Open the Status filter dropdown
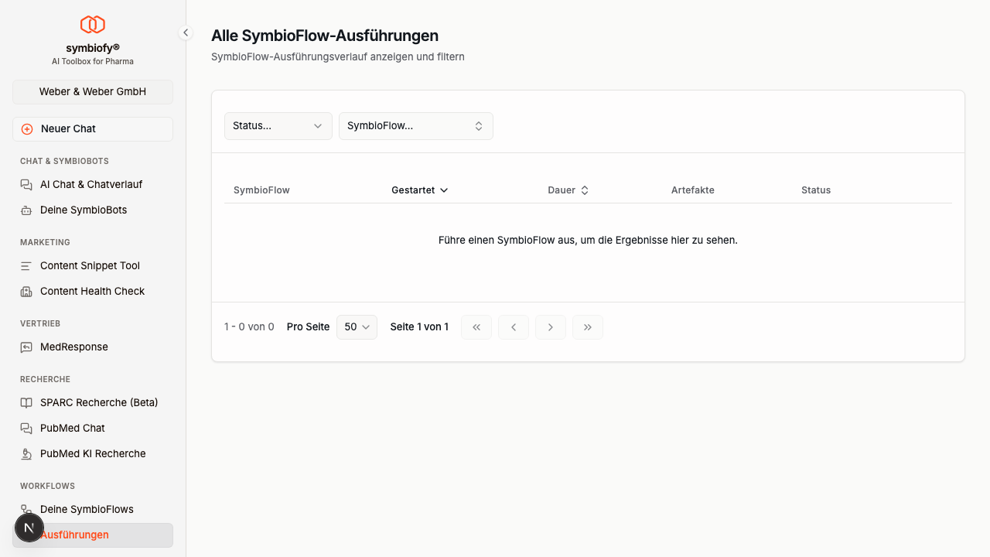This screenshot has height=557, width=990. (x=278, y=126)
